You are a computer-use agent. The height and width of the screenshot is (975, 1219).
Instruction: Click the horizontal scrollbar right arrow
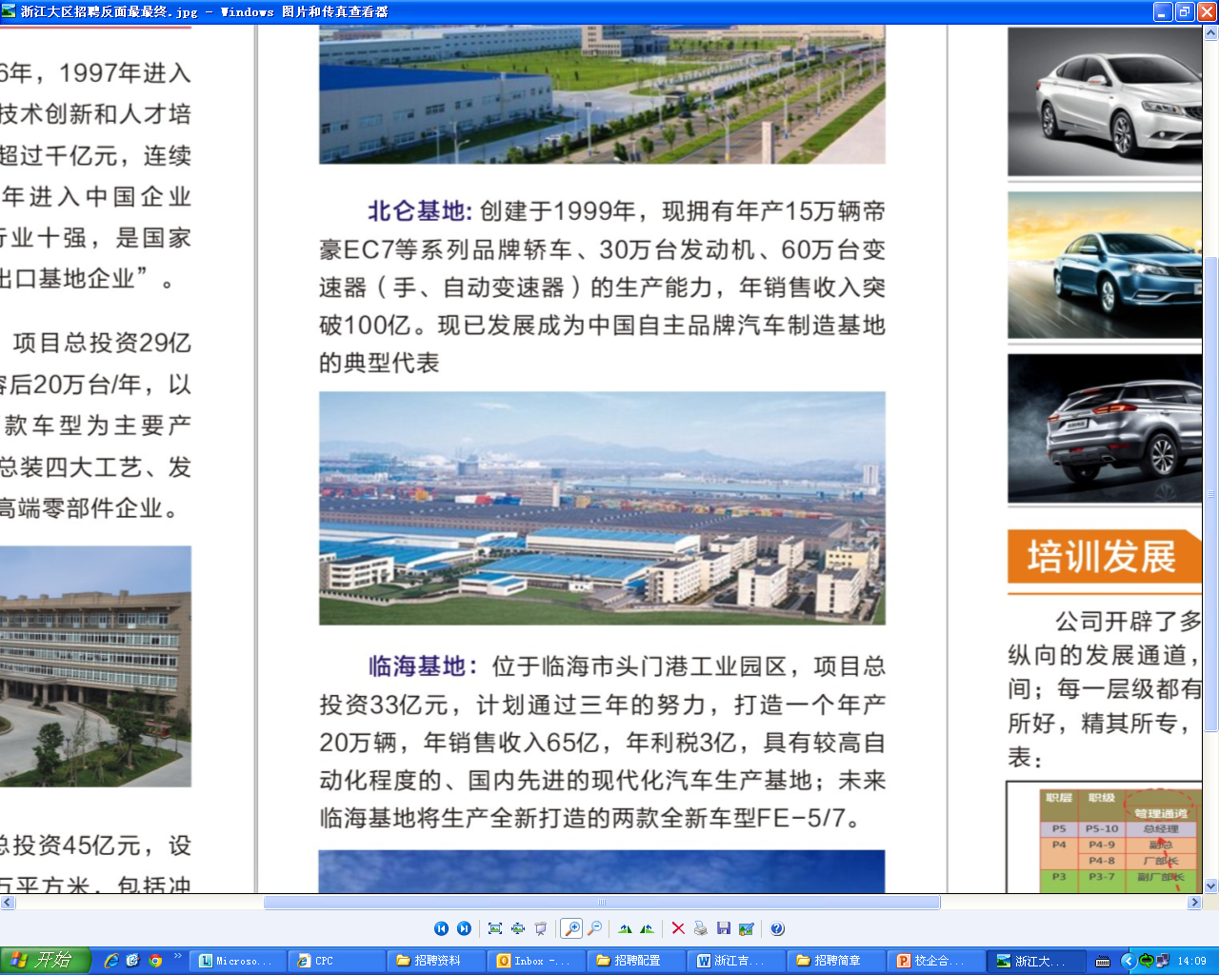coord(1194,902)
